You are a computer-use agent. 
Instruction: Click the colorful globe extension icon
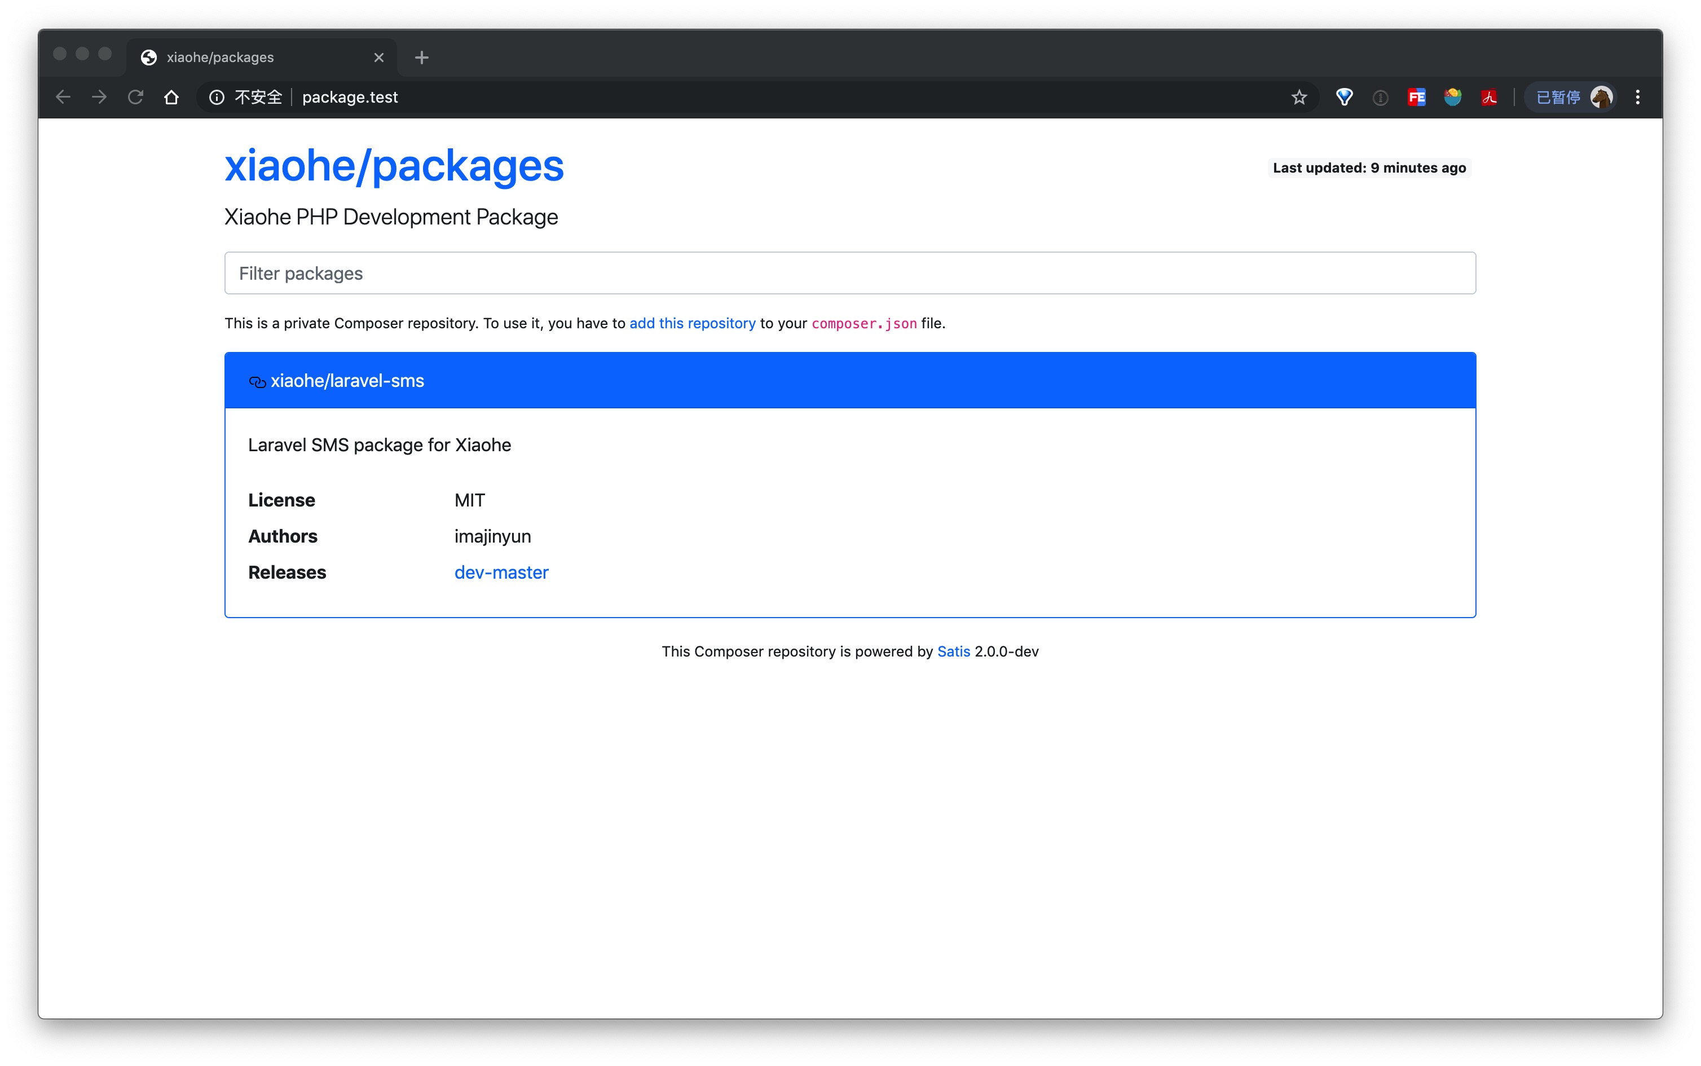pos(1453,97)
